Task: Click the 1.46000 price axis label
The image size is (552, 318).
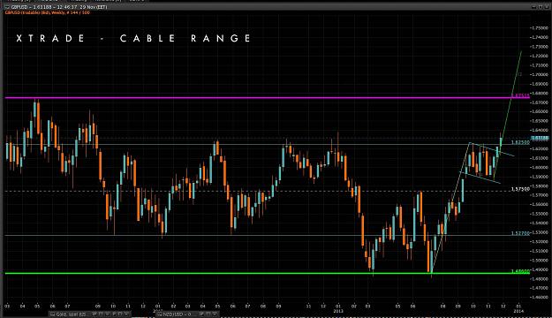Action: tap(541, 297)
